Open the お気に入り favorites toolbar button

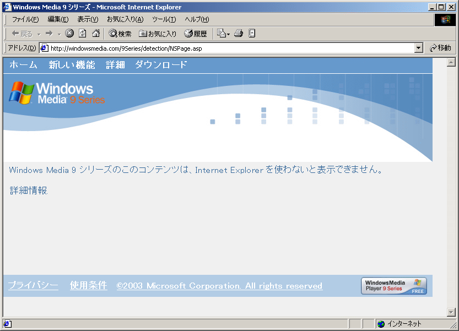tap(158, 34)
